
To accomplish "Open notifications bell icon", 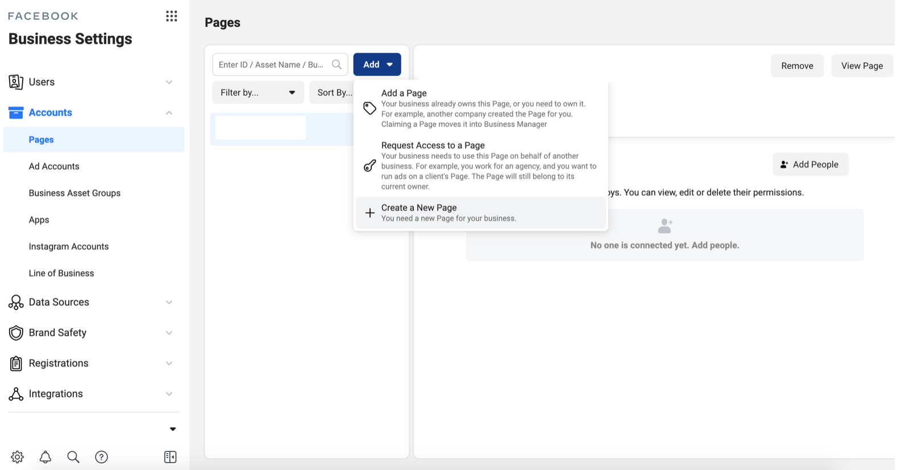I will coord(45,457).
